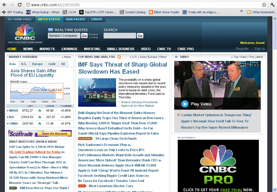Click the browser forward arrow
Screen dimensions: 277x192
(12, 5)
